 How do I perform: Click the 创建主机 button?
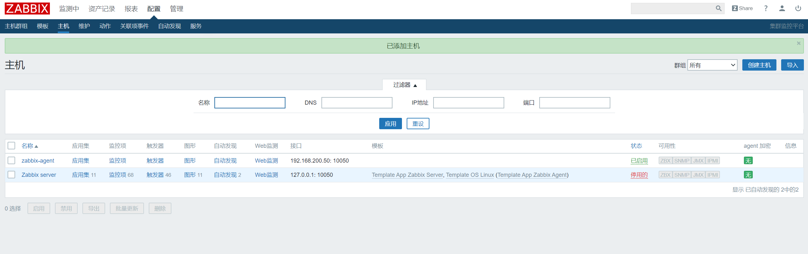point(759,65)
